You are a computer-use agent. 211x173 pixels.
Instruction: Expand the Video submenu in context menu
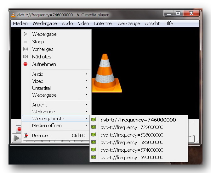(x=56, y=81)
